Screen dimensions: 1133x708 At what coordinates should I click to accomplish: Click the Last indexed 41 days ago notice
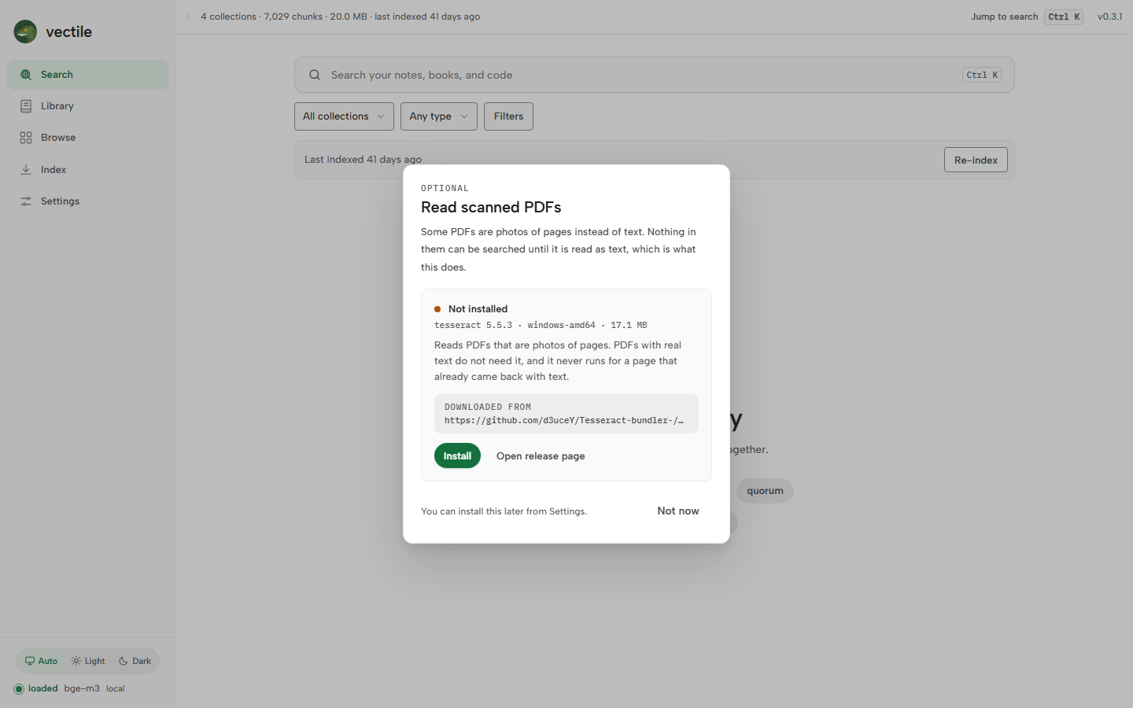[x=363, y=160]
